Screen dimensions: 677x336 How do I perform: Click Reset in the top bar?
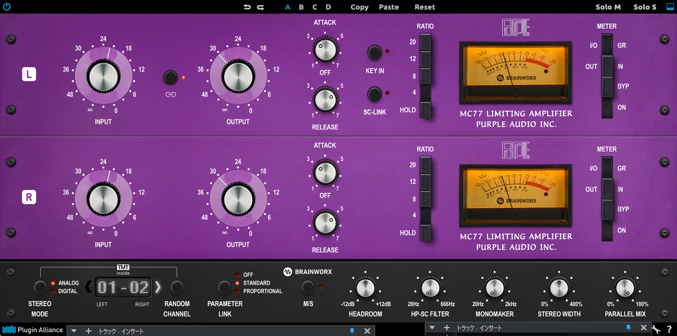click(425, 7)
